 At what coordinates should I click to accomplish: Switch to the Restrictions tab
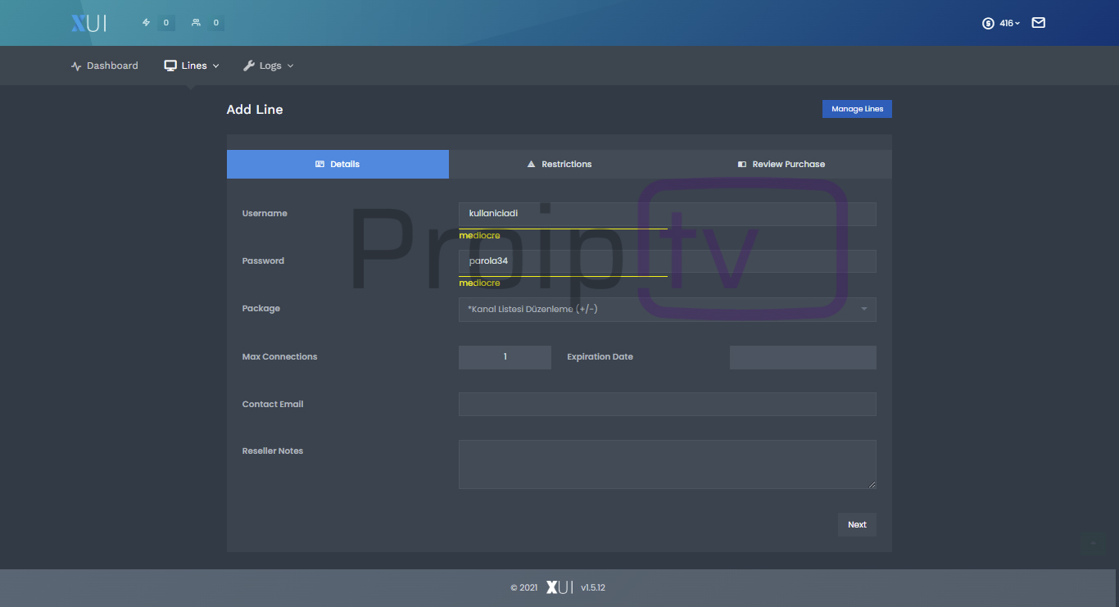tap(559, 164)
